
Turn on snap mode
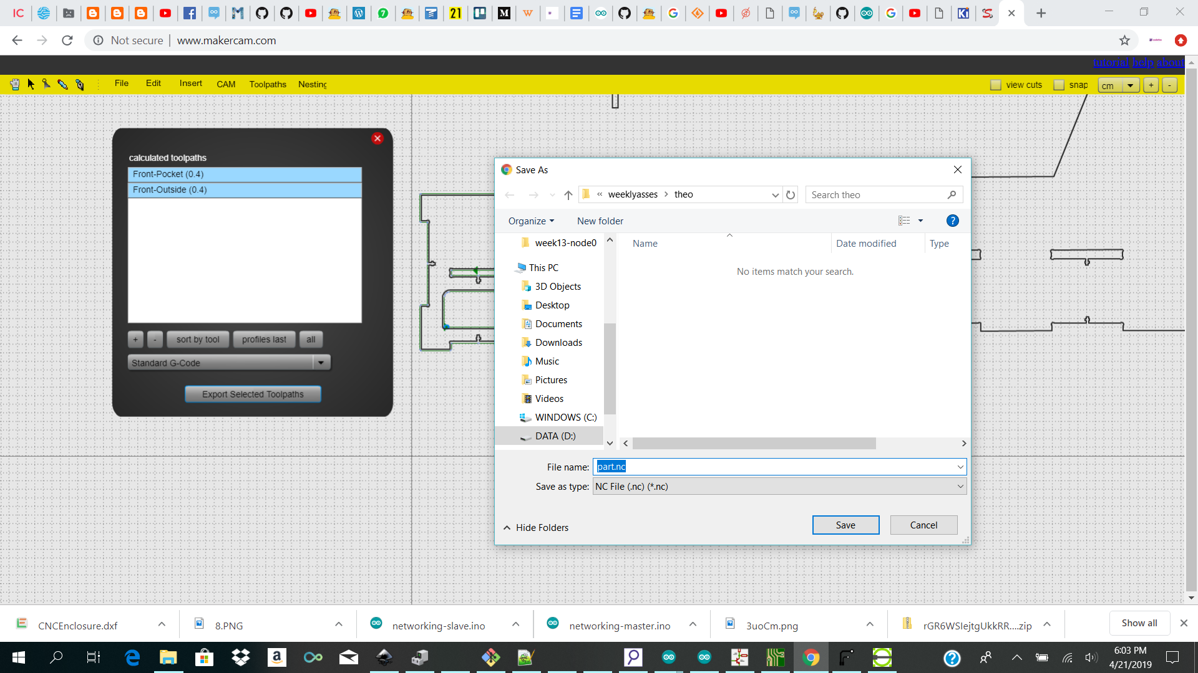pos(1059,84)
